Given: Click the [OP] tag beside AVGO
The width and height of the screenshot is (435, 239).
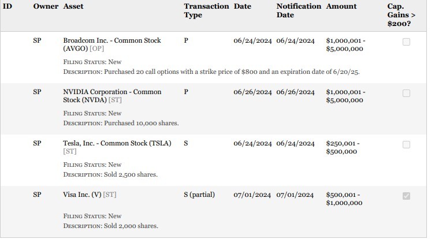Looking at the screenshot, I should pos(96,49).
